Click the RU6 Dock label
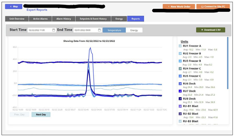 click(189, 84)
